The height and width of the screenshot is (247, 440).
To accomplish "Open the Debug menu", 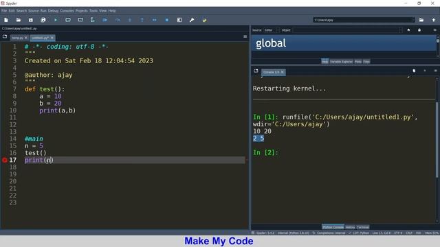I will click(x=53, y=11).
